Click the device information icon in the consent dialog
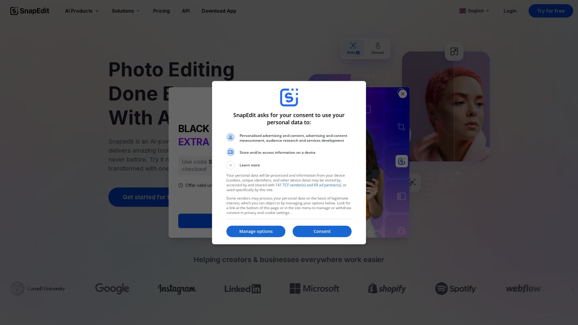The image size is (578, 325). pos(231,152)
